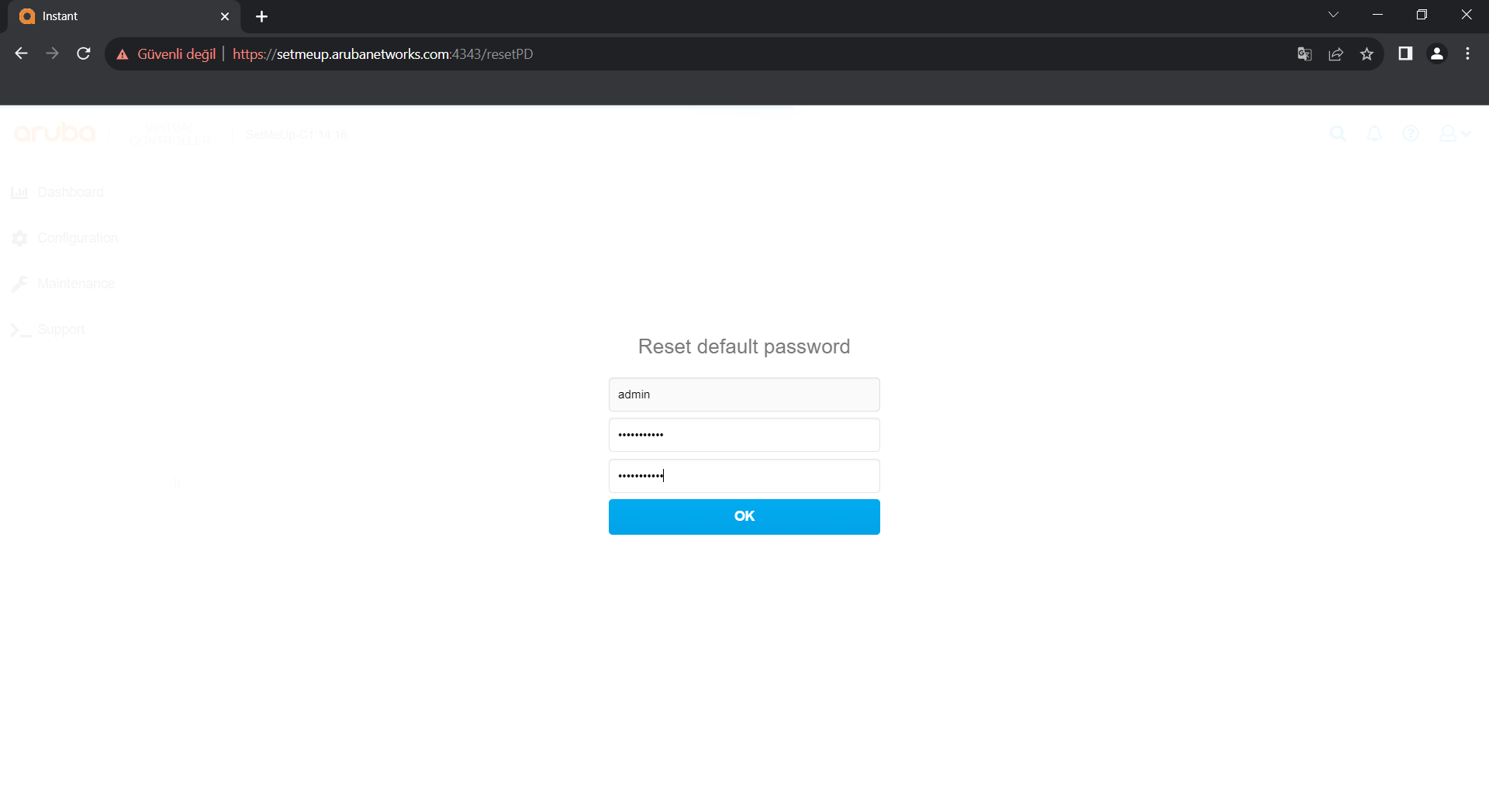Focus the first password field
The width and height of the screenshot is (1489, 789).
tap(744, 435)
